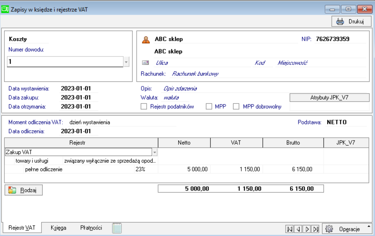Screen dimensions: 375x236
Task: Enable the Rejestr podatników checkbox
Action: tap(144, 107)
